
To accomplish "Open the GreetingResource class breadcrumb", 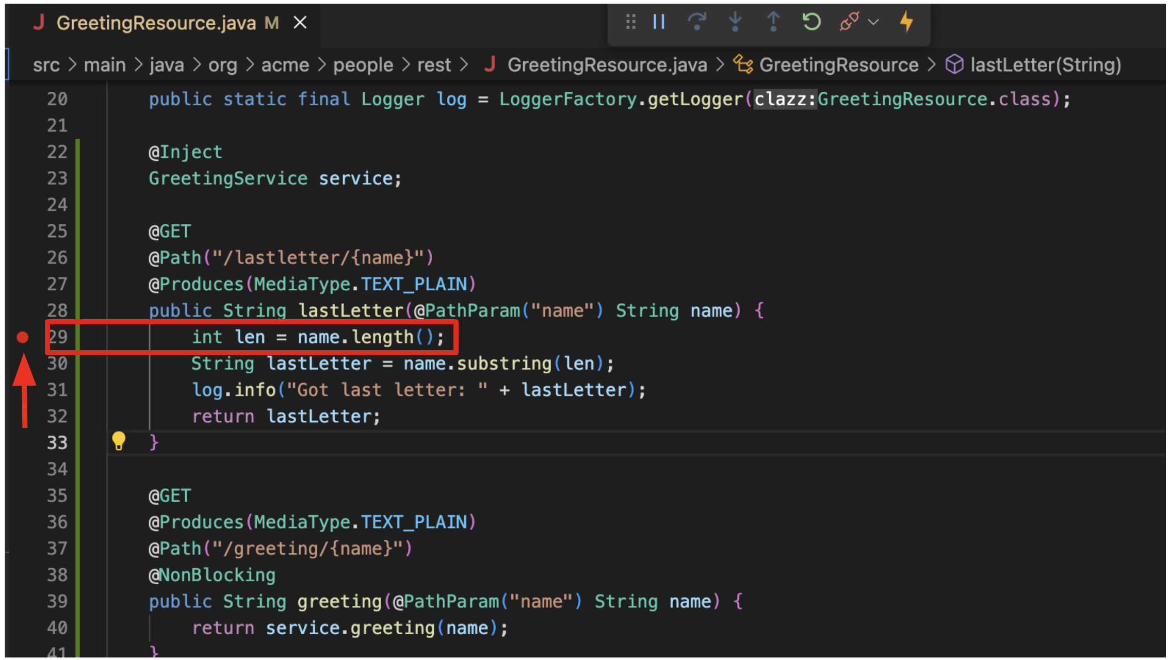I will coord(838,65).
